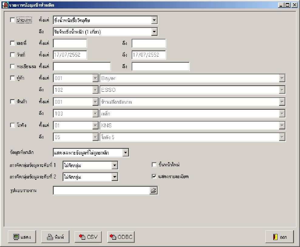This screenshot has width=300, height=247.
Task: Export report via the ODBC button
Action: click(121, 237)
